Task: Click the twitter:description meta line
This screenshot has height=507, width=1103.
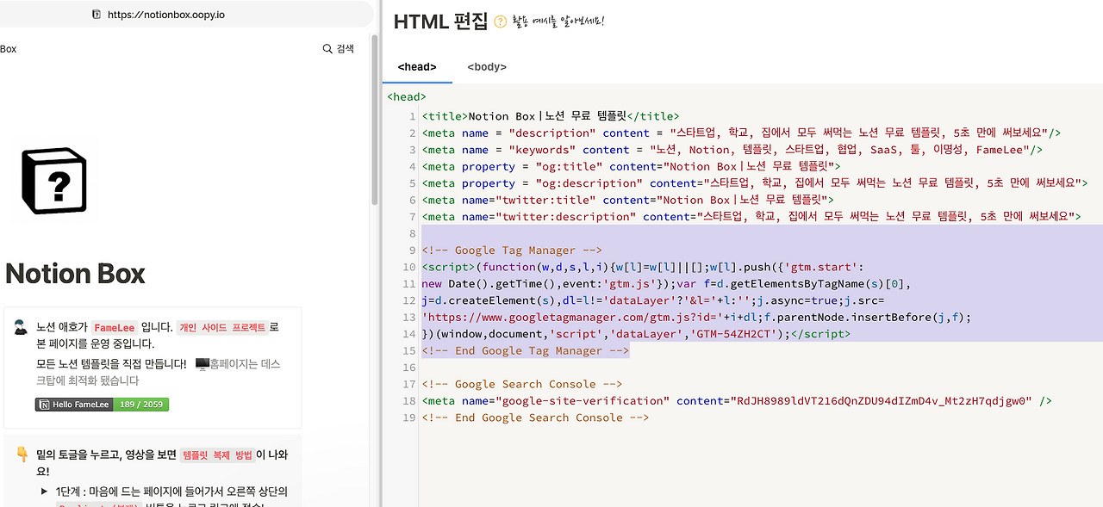Action: pos(751,217)
